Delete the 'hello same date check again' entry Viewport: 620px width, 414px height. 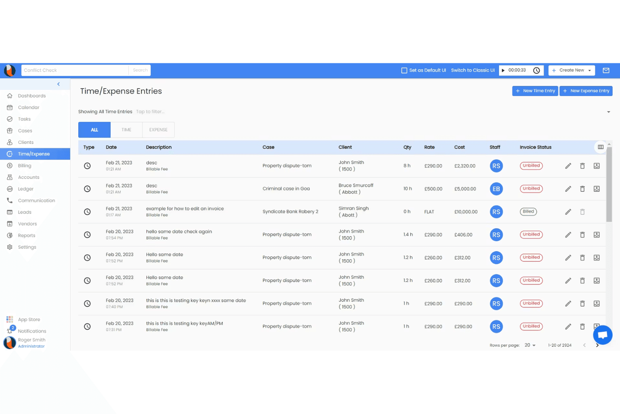[582, 235]
